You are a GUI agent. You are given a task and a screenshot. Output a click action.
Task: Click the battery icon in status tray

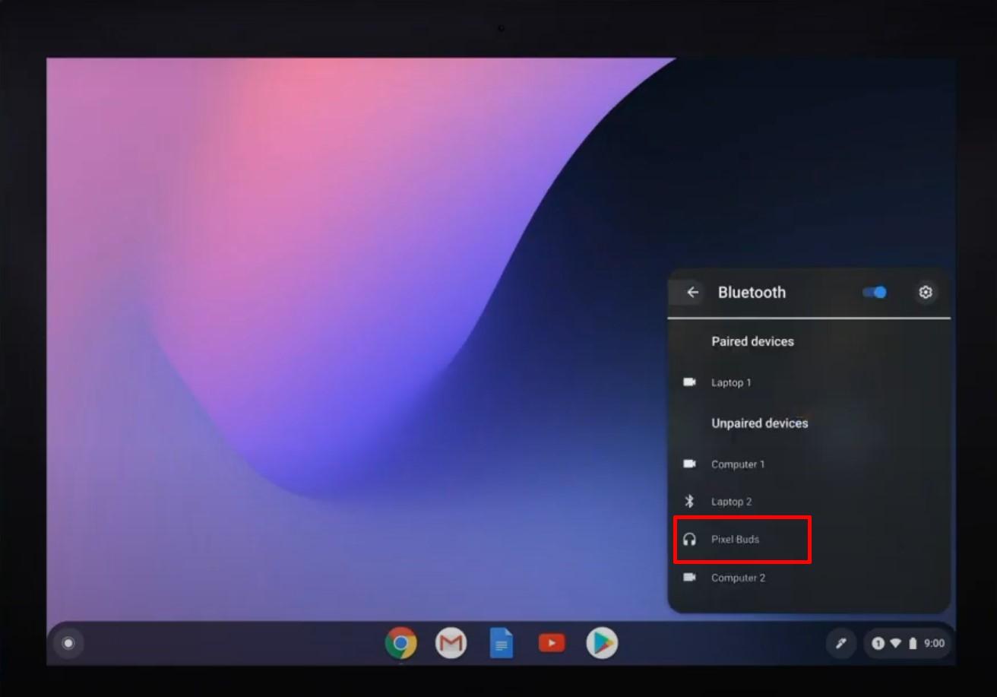point(913,643)
